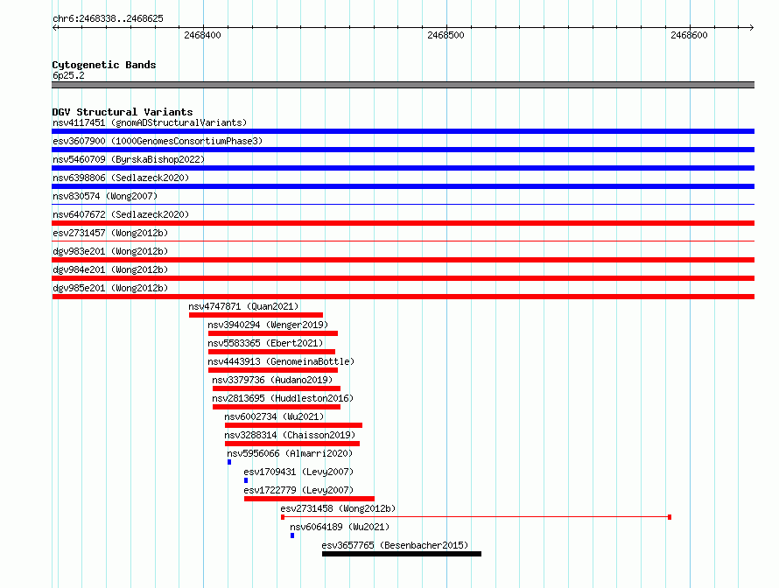Image resolution: width=779 pixels, height=588 pixels.
Task: Click the right arrowhead of the ruler
Action: pyautogui.click(x=752, y=28)
